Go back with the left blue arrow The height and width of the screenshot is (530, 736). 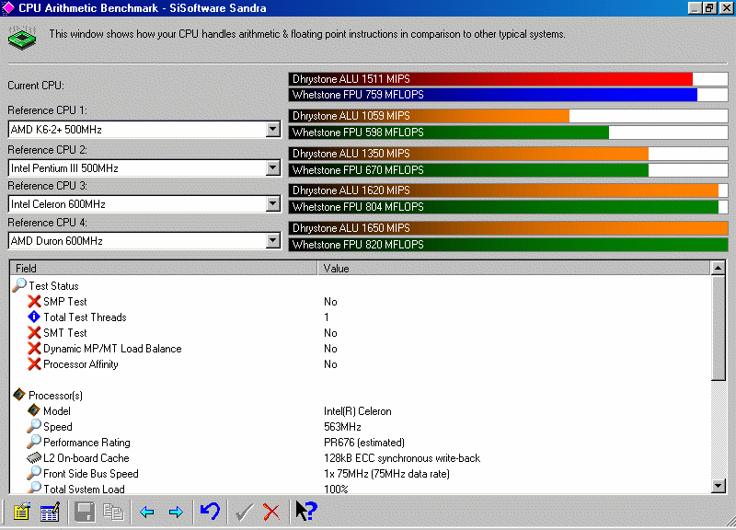click(147, 512)
